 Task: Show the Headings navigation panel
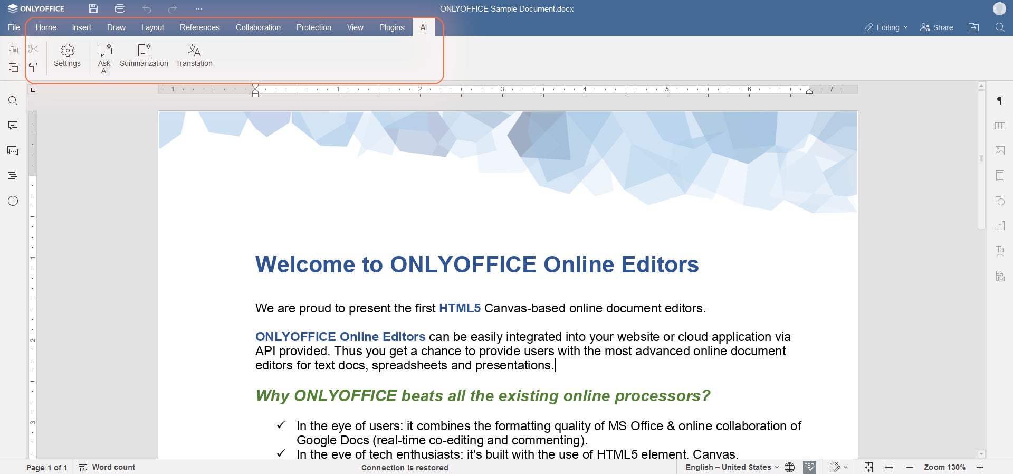point(13,176)
